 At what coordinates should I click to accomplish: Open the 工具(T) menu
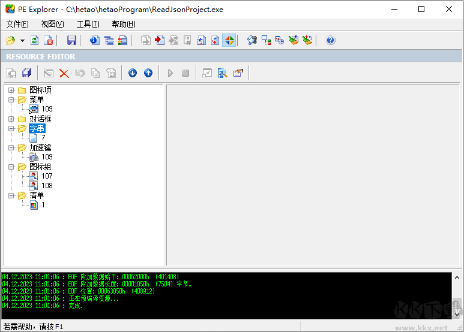coord(88,24)
